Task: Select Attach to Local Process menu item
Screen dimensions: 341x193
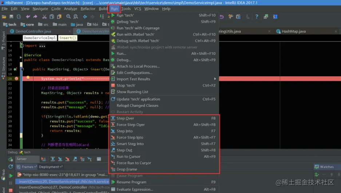Action: coord(164,66)
